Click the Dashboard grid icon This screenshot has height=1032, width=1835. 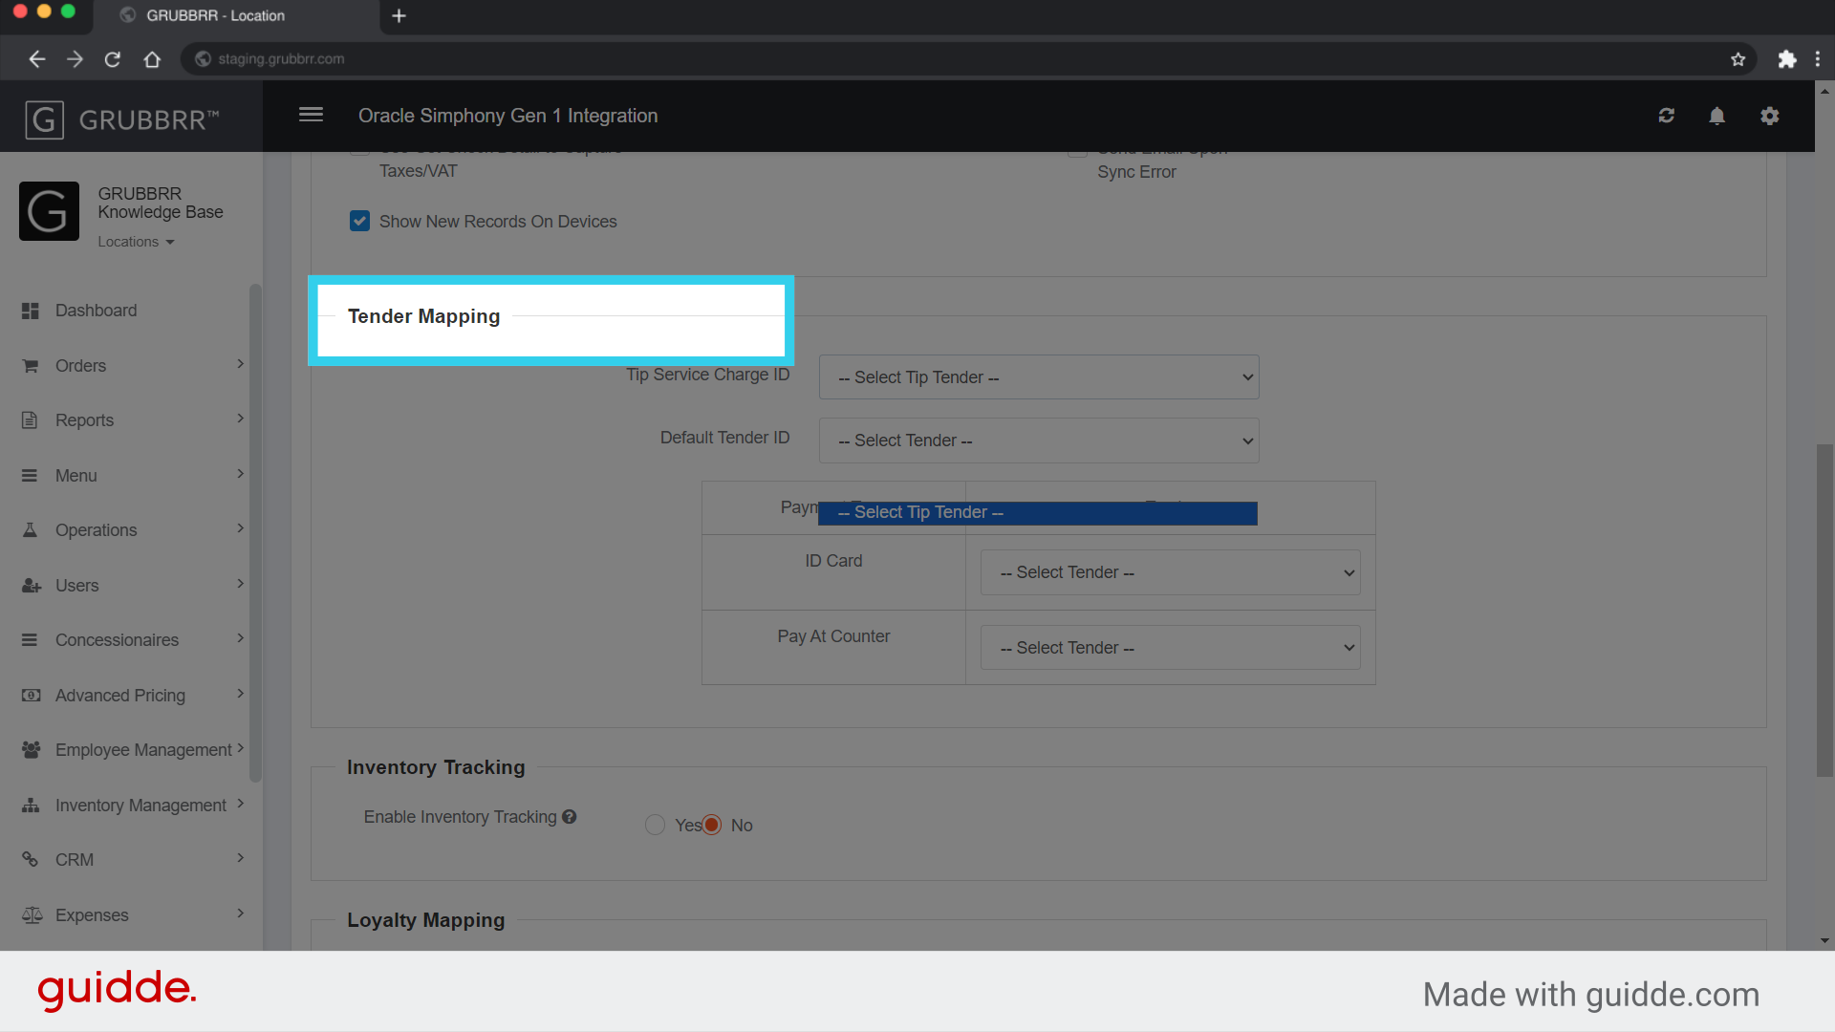coord(31,311)
